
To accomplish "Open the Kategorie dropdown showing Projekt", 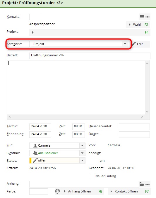I will tap(125, 44).
